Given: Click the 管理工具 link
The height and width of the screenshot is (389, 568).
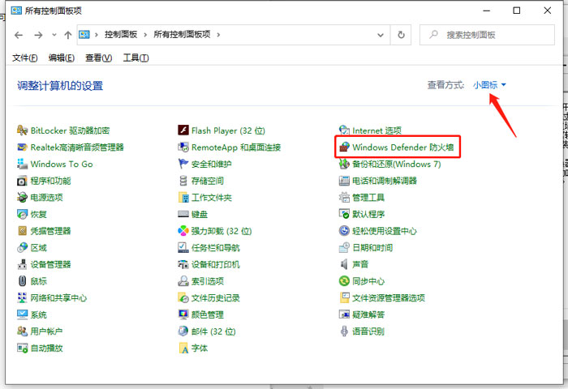Looking at the screenshot, I should point(368,198).
